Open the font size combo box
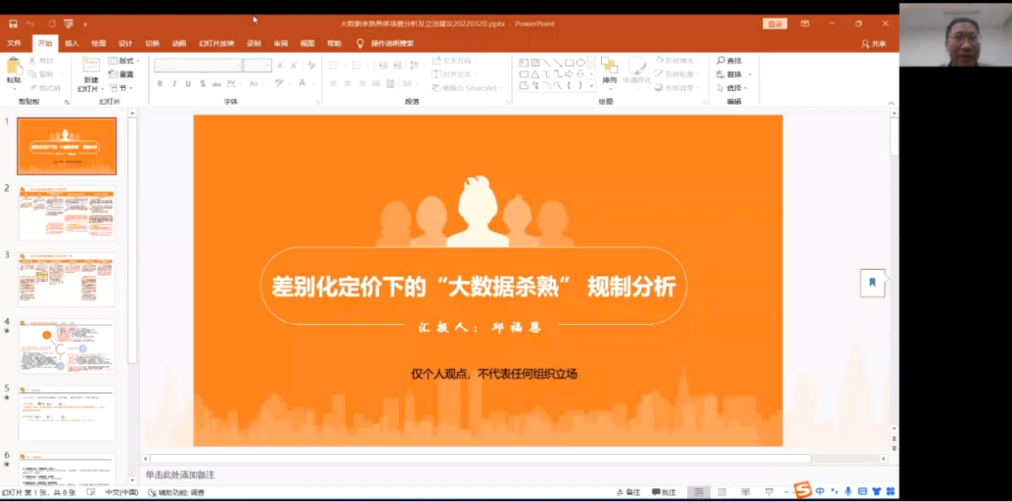 (x=257, y=65)
